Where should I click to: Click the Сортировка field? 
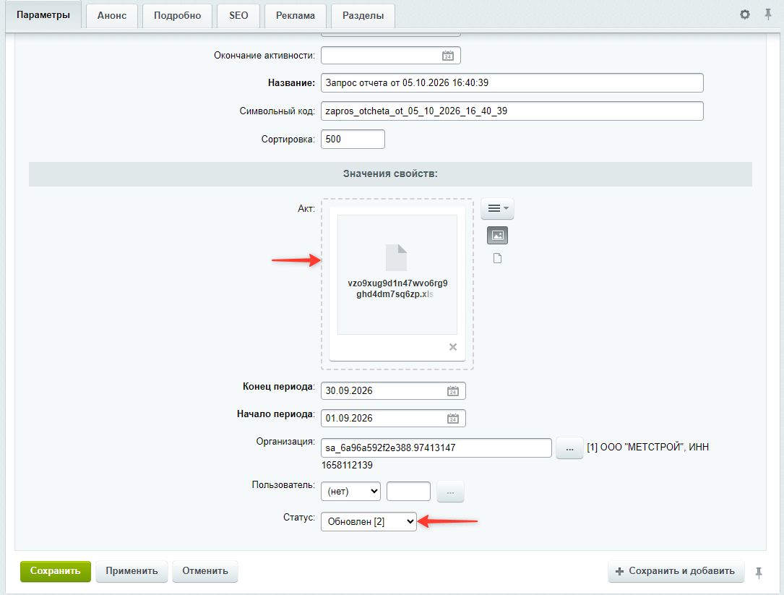353,139
